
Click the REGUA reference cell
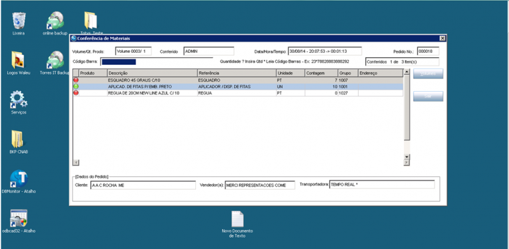tap(237, 93)
